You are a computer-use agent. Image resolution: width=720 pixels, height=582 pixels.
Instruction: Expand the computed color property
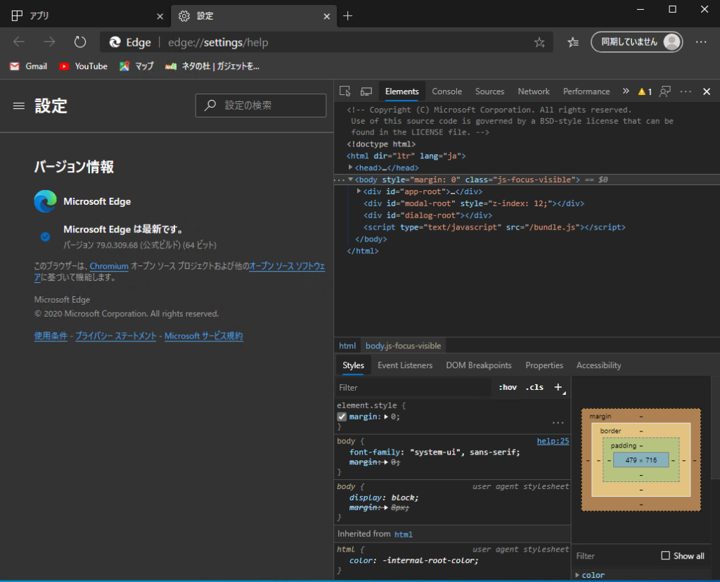[x=578, y=575]
